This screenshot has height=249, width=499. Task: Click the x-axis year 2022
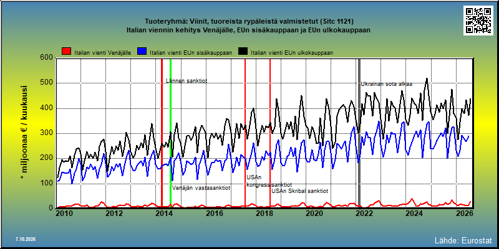point(364,213)
